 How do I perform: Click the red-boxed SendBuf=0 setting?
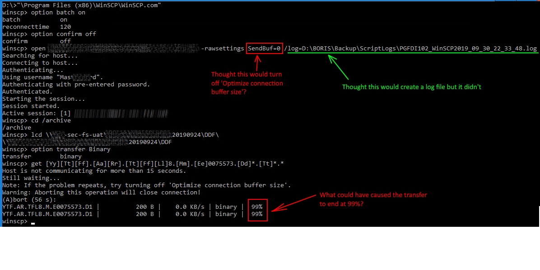(x=265, y=48)
